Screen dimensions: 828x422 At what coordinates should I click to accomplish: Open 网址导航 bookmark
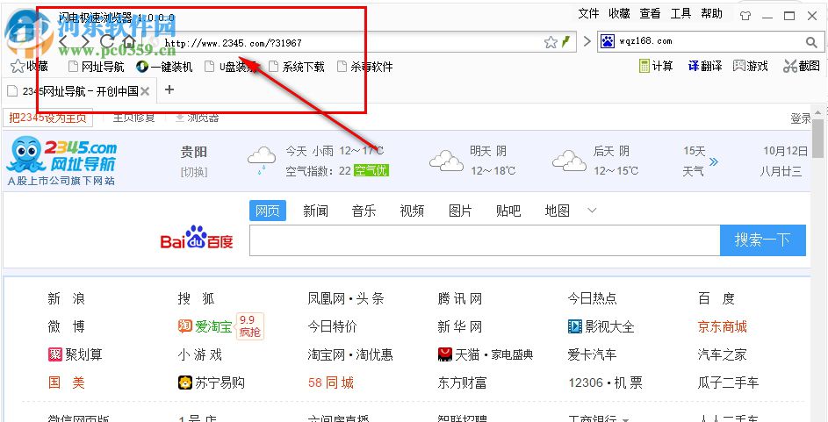[97, 67]
